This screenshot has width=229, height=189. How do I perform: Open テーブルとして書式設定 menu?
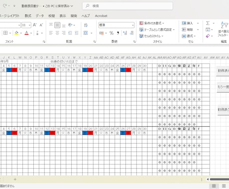pos(157,30)
